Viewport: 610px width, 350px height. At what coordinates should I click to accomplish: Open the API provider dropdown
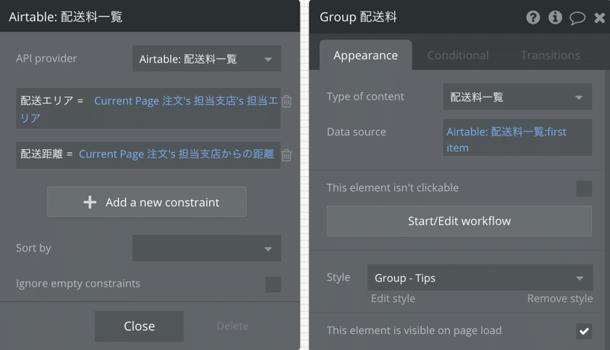tap(207, 59)
